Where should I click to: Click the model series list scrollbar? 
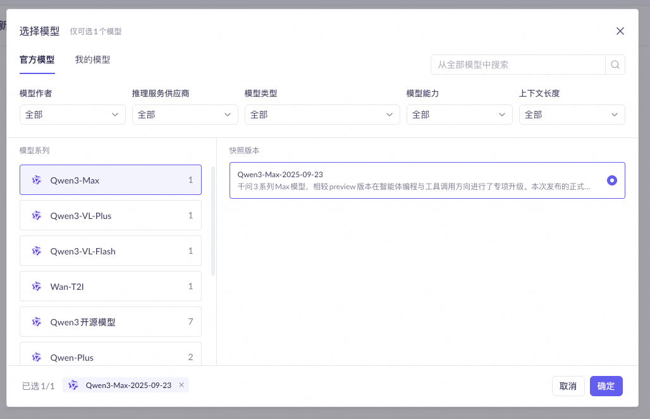[213, 221]
